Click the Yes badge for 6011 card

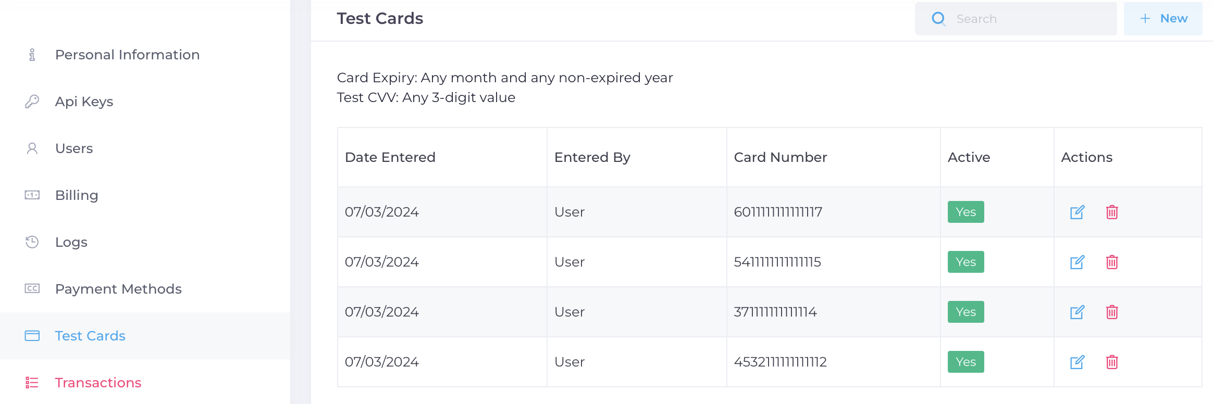(x=966, y=212)
